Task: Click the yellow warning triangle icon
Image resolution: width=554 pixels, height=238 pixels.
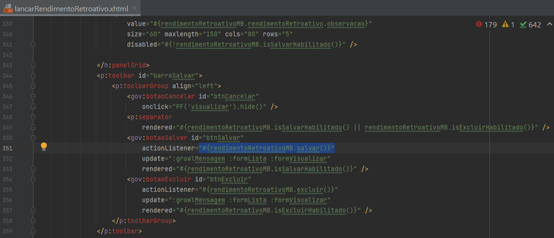Action: (x=506, y=25)
